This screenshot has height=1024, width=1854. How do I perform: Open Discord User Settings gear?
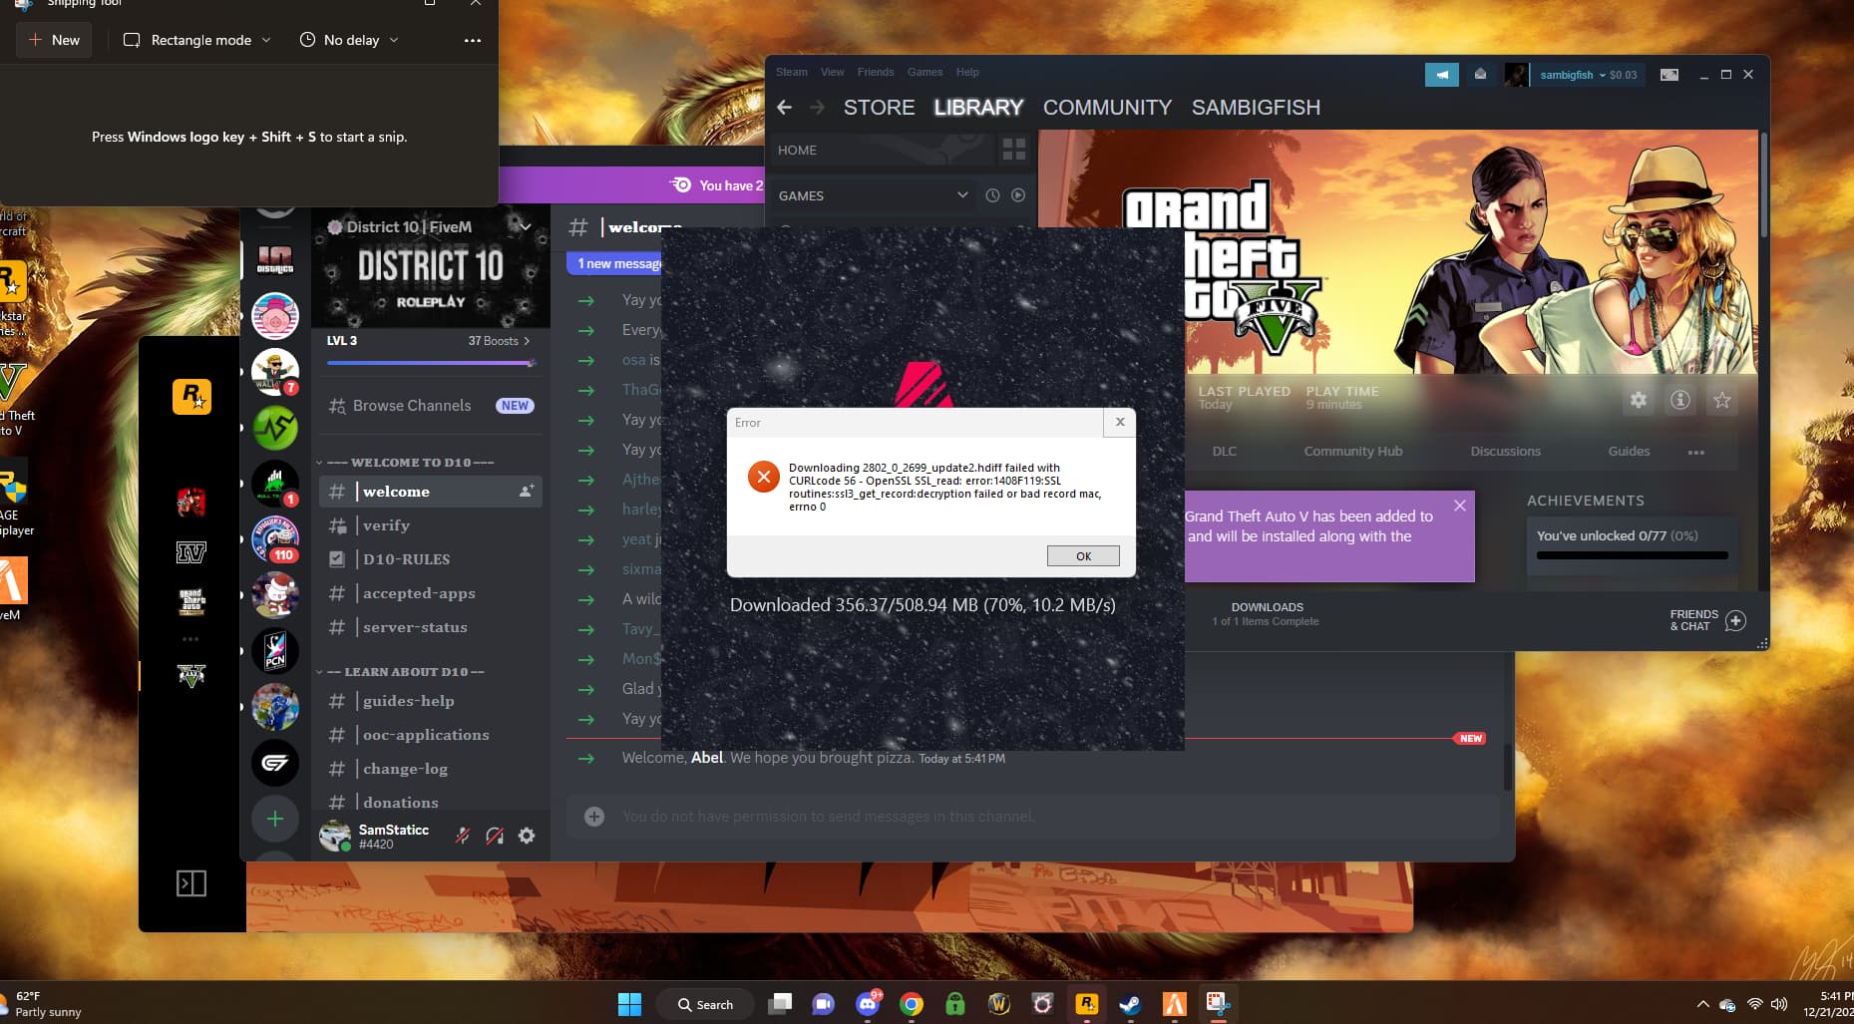point(527,836)
